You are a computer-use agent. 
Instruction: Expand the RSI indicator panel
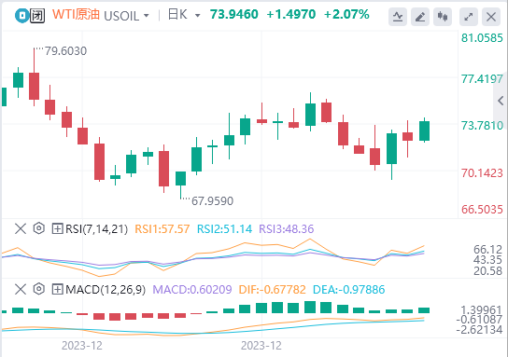[x=57, y=229]
